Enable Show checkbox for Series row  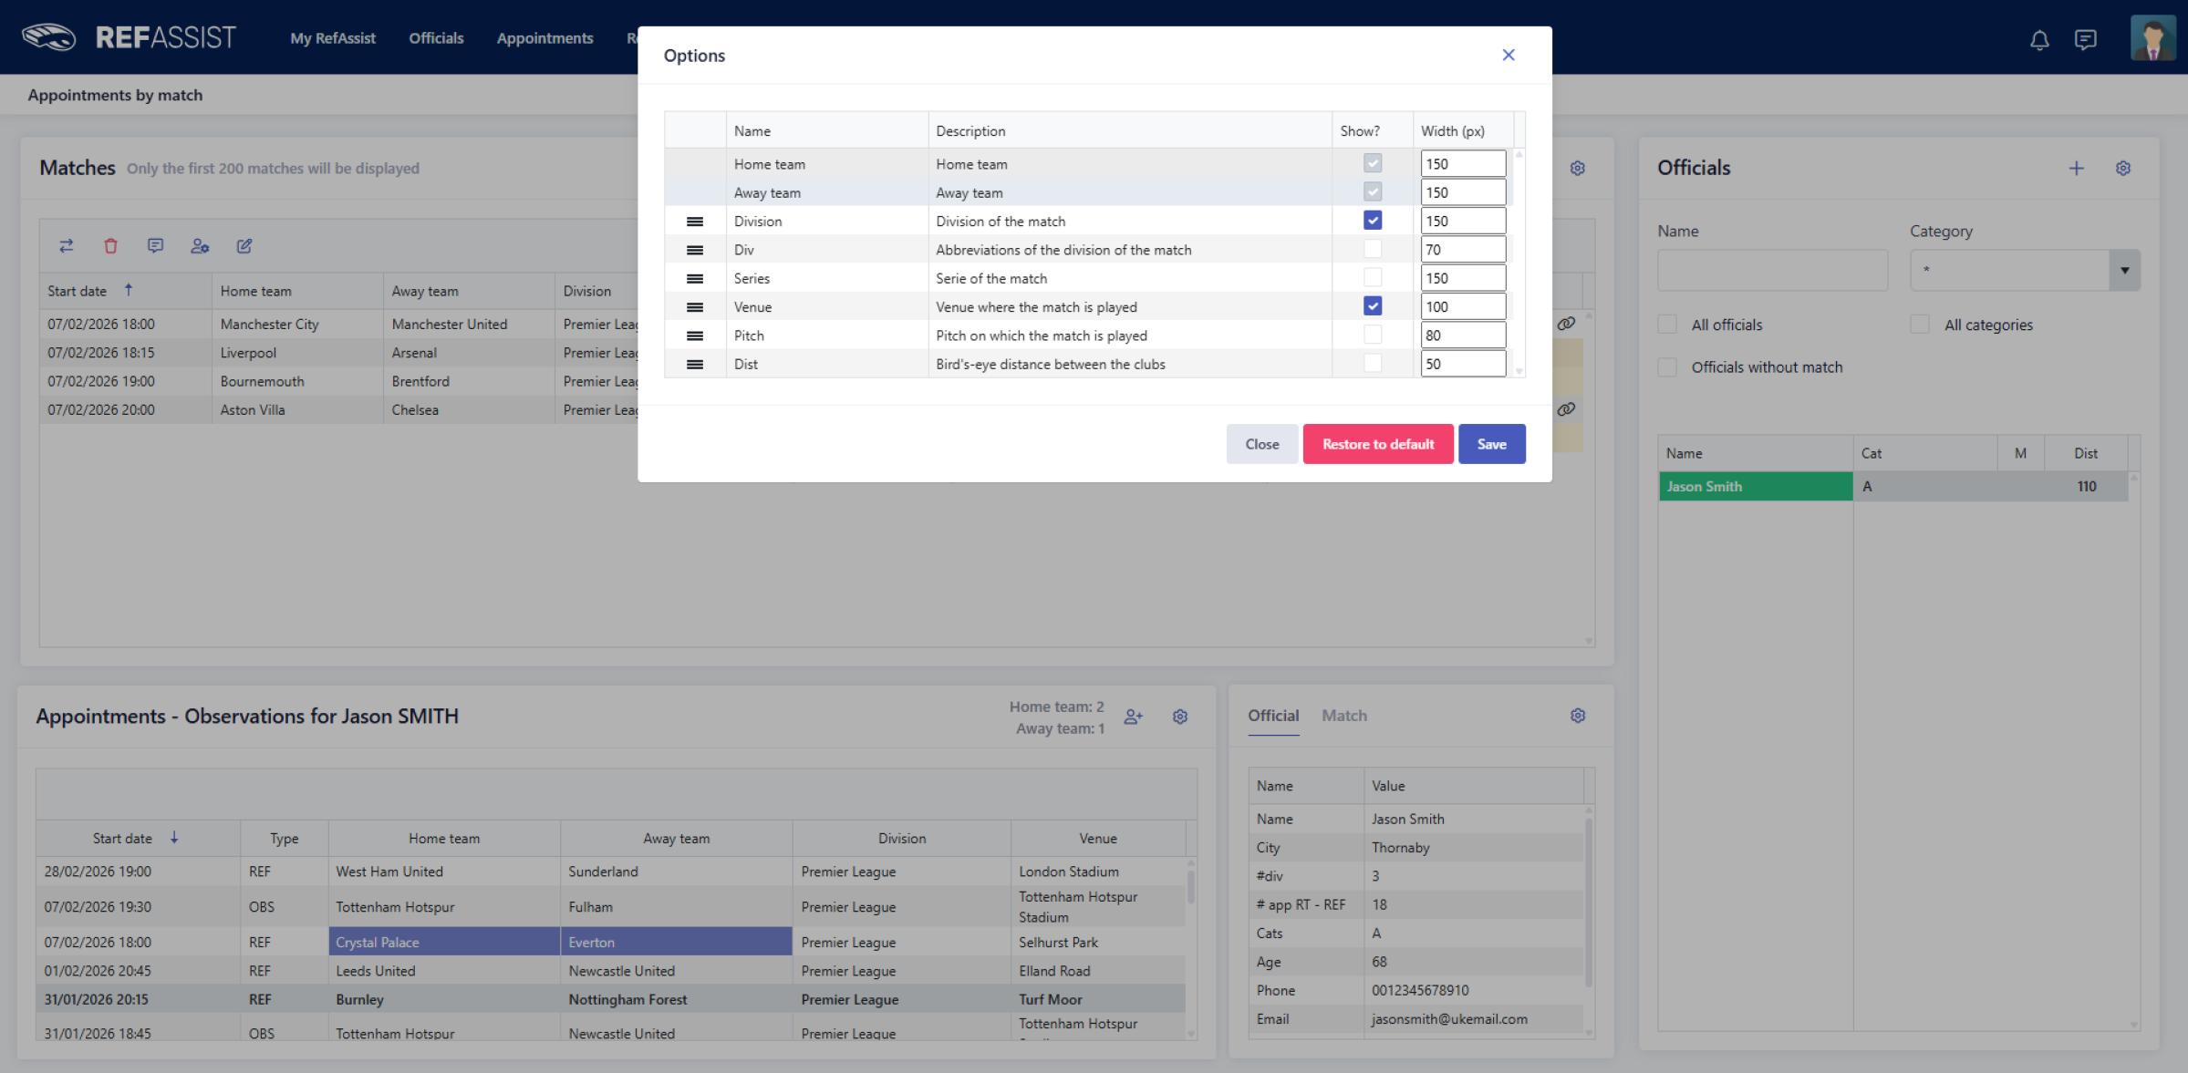point(1372,278)
